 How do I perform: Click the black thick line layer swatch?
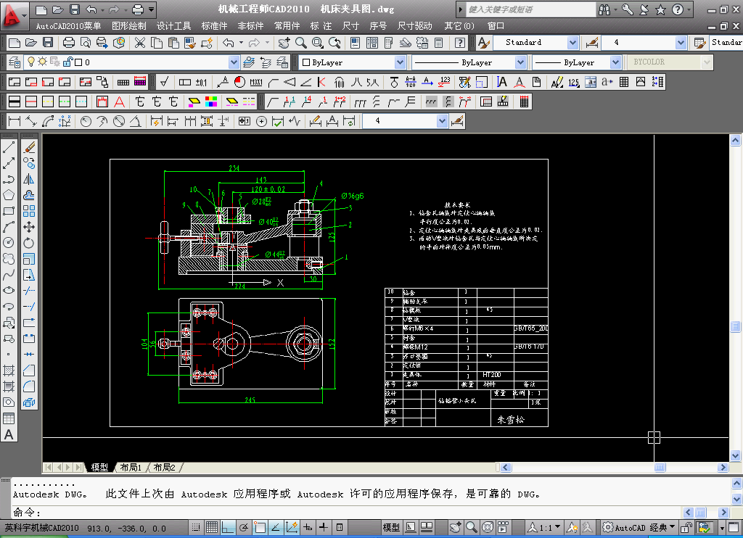[15, 102]
